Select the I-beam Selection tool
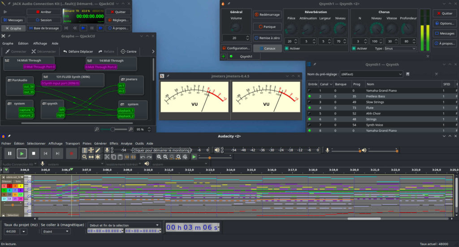 tap(85, 150)
